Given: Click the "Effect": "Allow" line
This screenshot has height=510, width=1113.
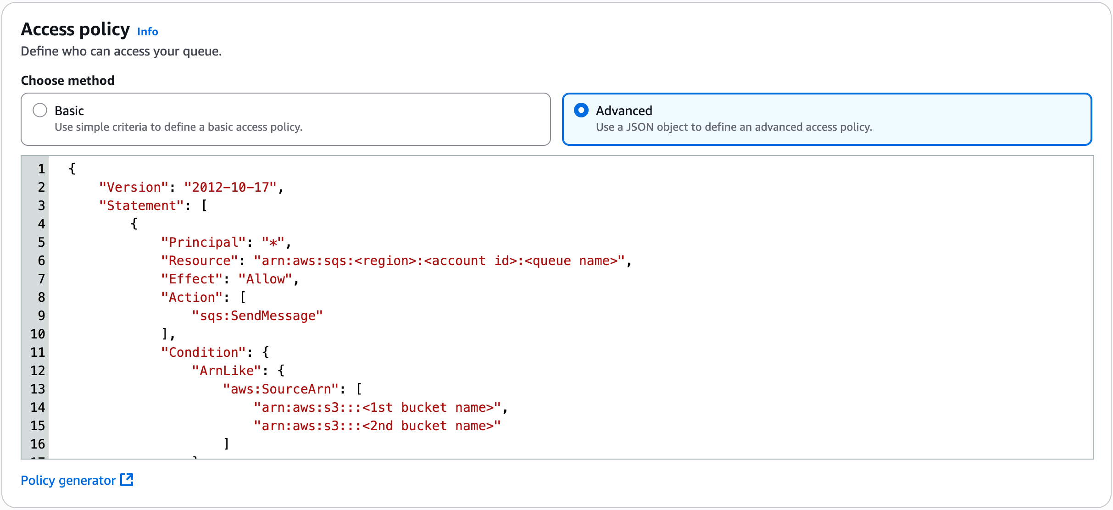Looking at the screenshot, I should click(229, 278).
